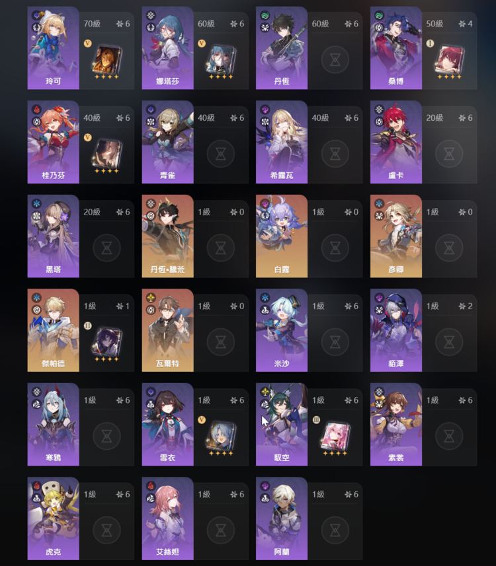Select the empty slot beside 黑塔

tap(106, 248)
